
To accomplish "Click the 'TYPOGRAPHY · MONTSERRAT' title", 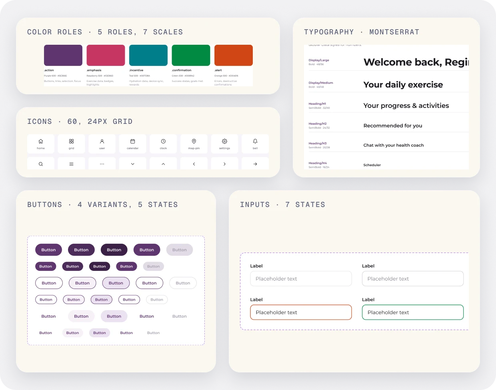I will click(362, 32).
